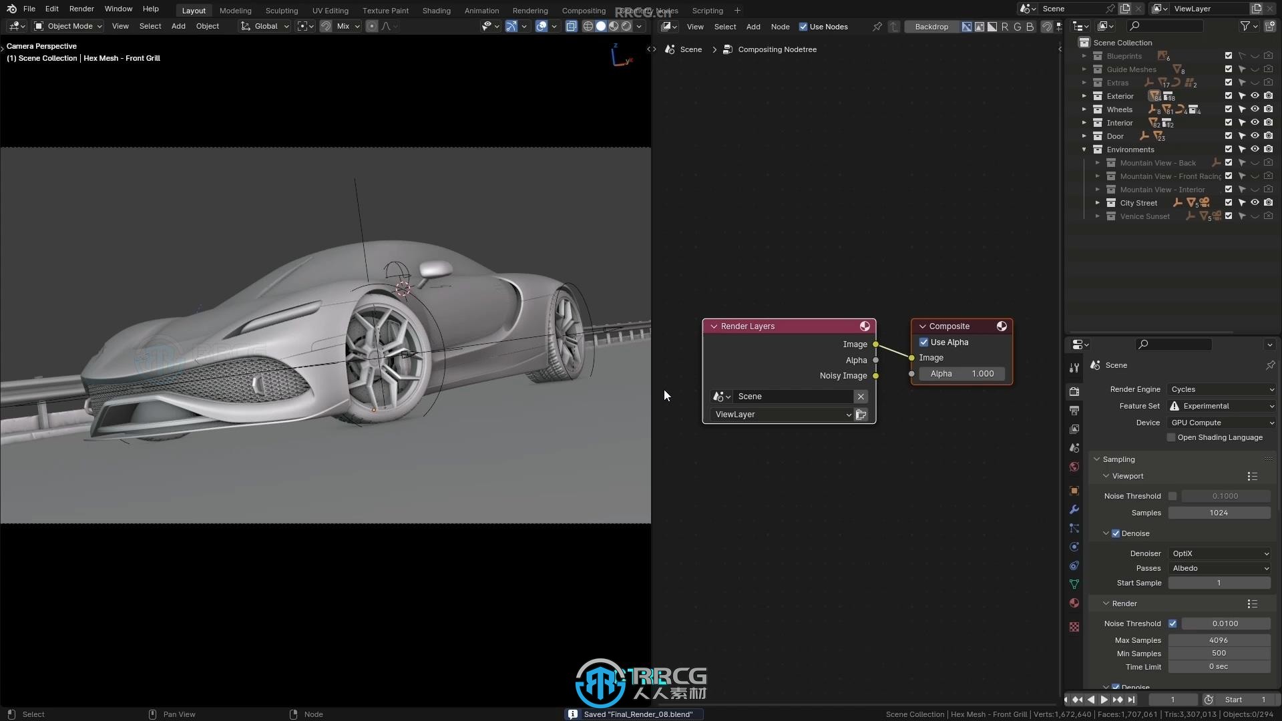Toggle viewport overlays button
Image resolution: width=1282 pixels, height=721 pixels.
click(x=542, y=26)
